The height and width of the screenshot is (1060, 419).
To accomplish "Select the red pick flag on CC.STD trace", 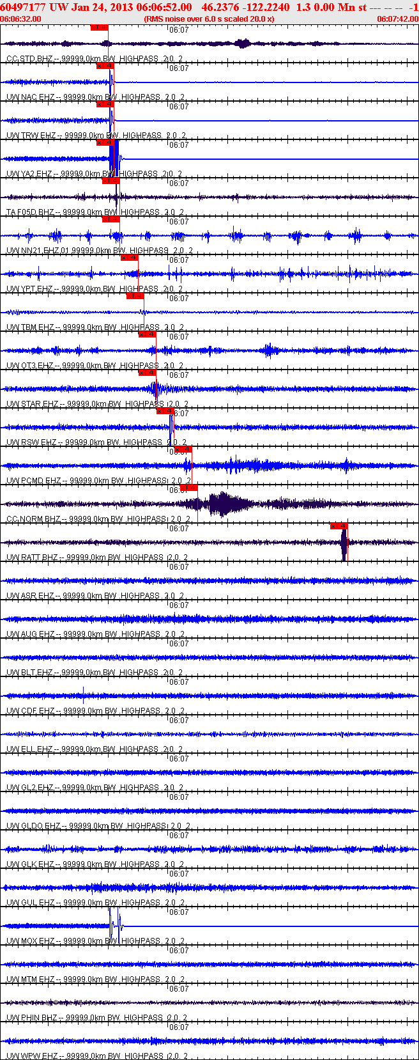I will [99, 27].
